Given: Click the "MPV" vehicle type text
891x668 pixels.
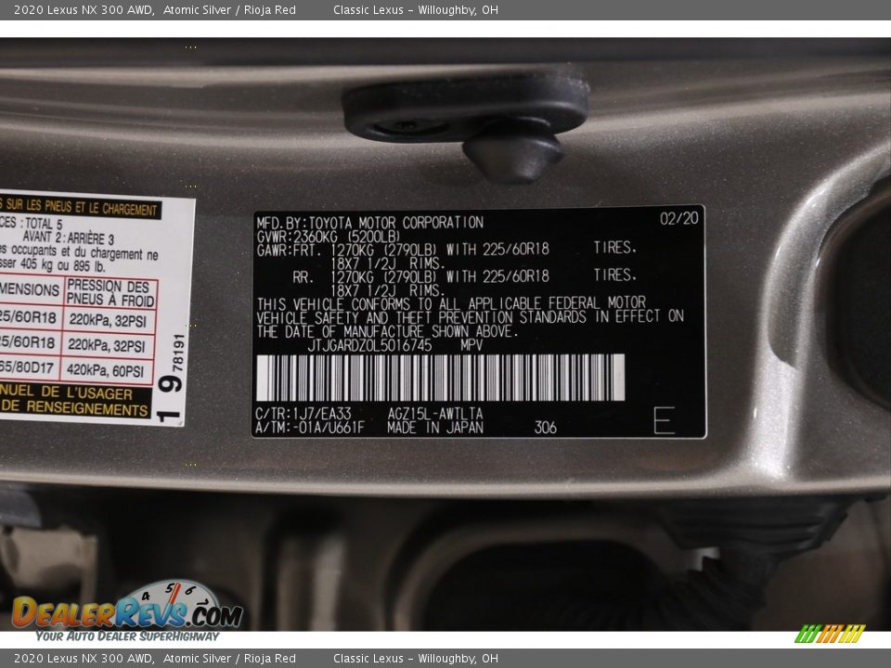Looking at the screenshot, I should click(x=471, y=345).
